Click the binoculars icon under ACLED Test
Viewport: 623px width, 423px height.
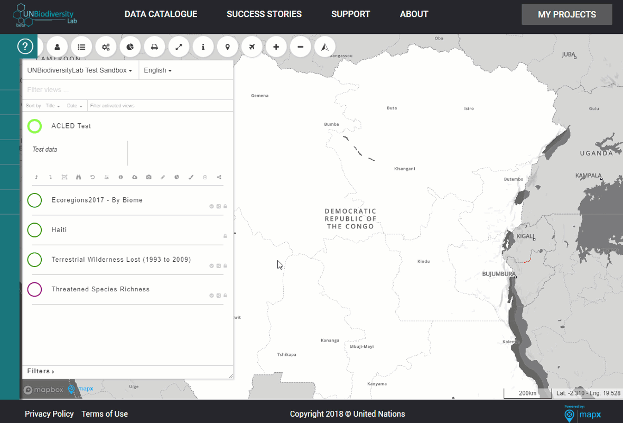click(x=78, y=177)
